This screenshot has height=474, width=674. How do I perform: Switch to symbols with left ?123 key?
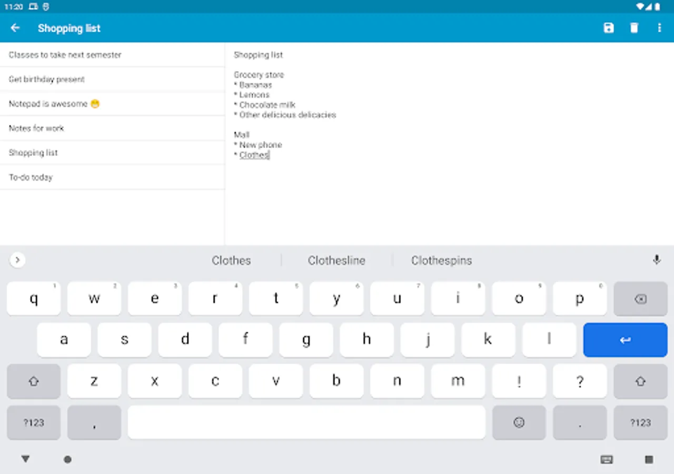coord(34,422)
